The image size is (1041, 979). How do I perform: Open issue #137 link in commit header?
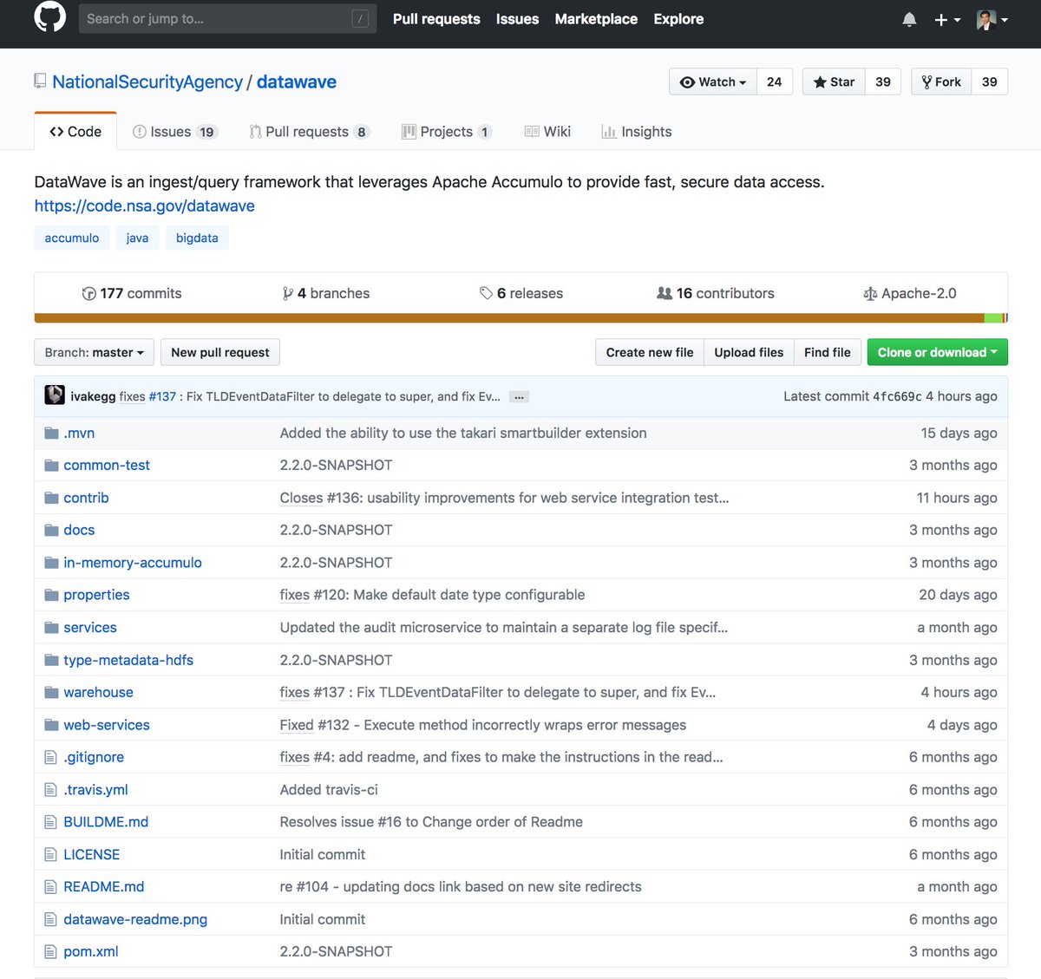click(x=162, y=396)
